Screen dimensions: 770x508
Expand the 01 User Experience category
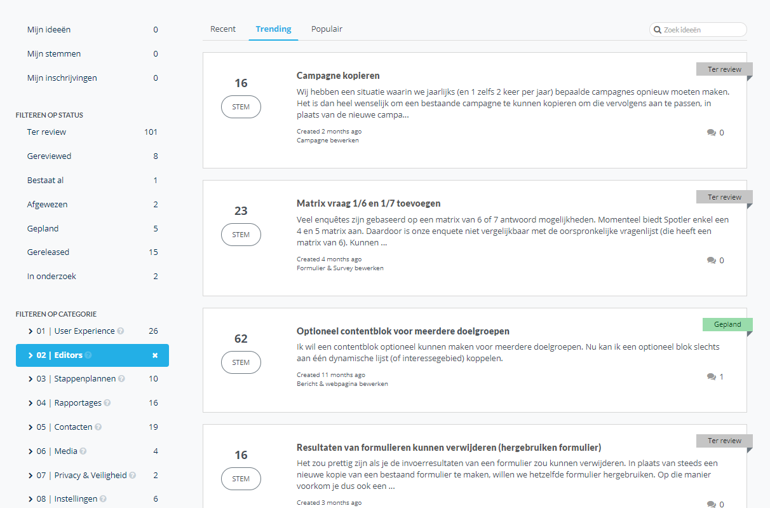[x=30, y=331]
